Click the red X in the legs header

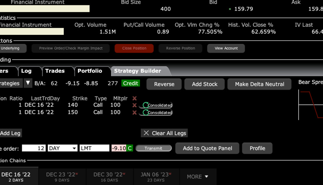click(x=134, y=98)
